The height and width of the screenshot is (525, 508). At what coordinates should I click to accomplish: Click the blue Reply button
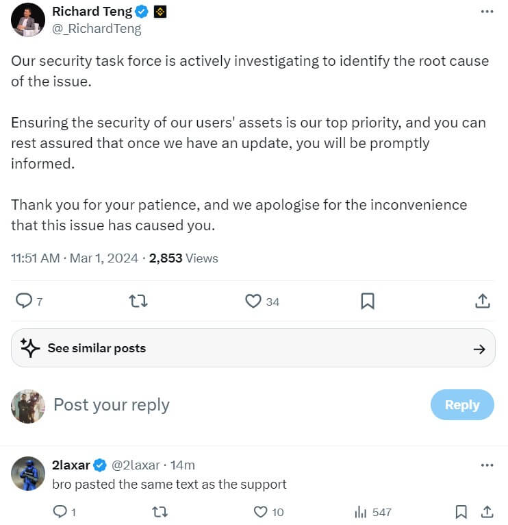click(x=462, y=404)
